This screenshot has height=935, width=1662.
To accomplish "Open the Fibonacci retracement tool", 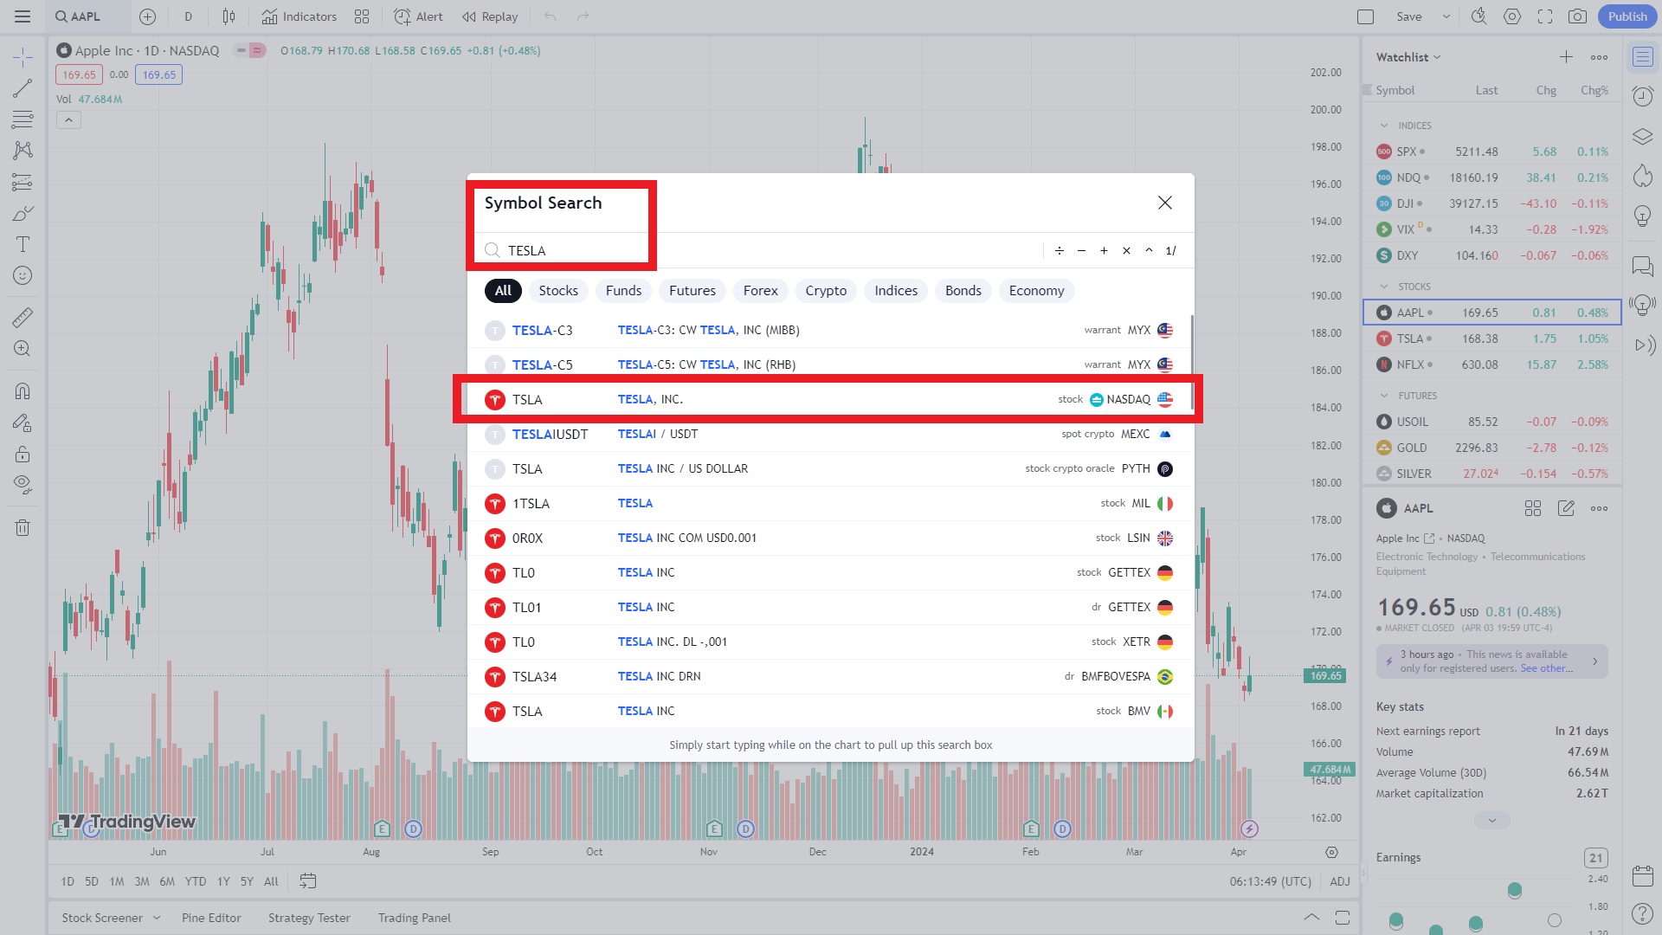I will (x=23, y=119).
